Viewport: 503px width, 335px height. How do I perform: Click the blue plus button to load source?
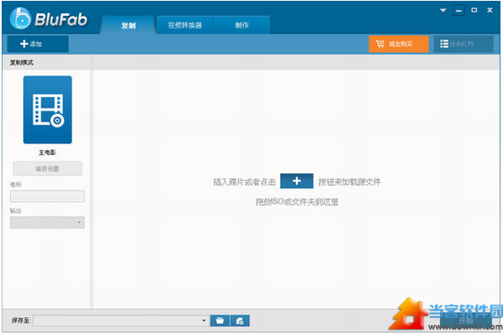[x=297, y=181]
